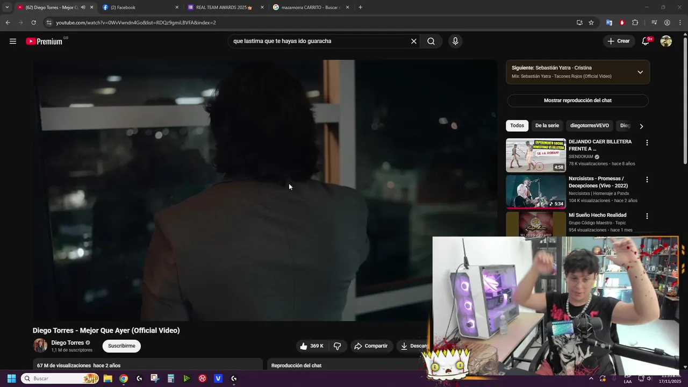Show more filter chips with arrow

(x=641, y=126)
